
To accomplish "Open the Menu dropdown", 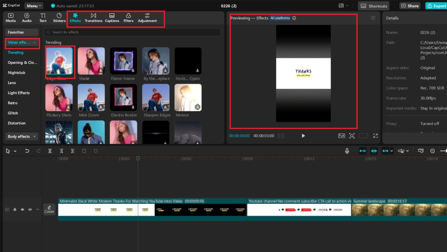I will [x=34, y=6].
